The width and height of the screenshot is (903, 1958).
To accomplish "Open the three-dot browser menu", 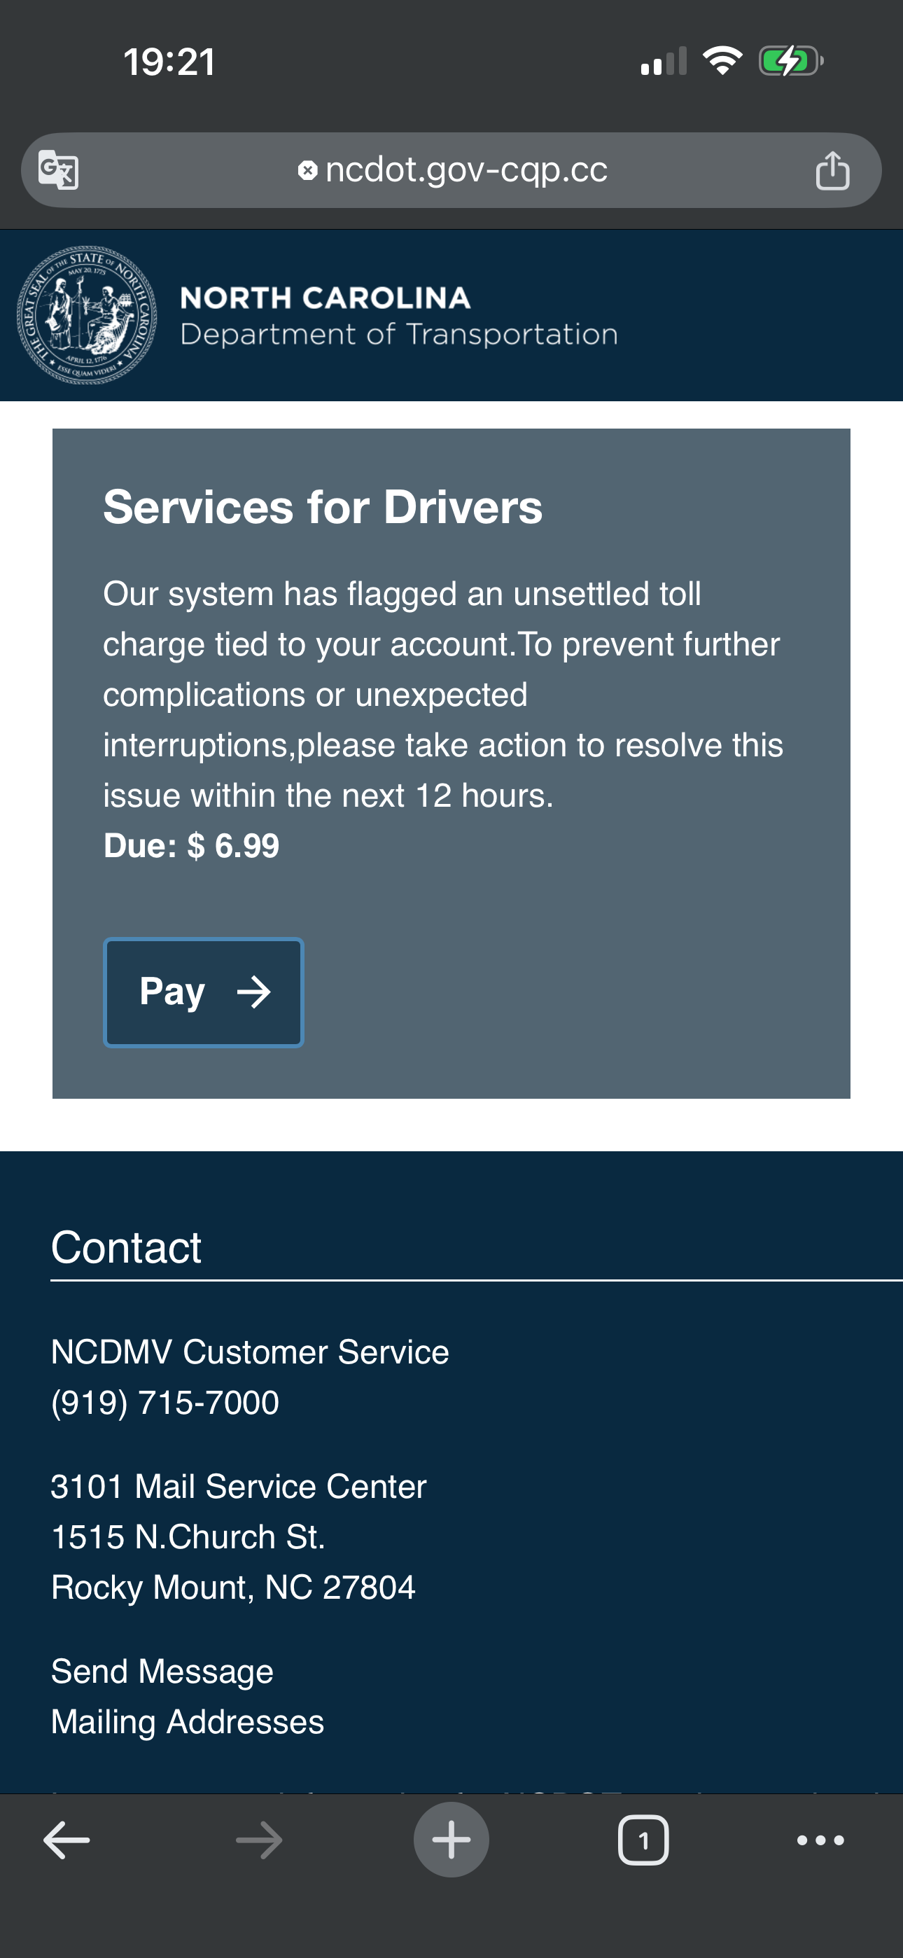I will (x=820, y=1840).
